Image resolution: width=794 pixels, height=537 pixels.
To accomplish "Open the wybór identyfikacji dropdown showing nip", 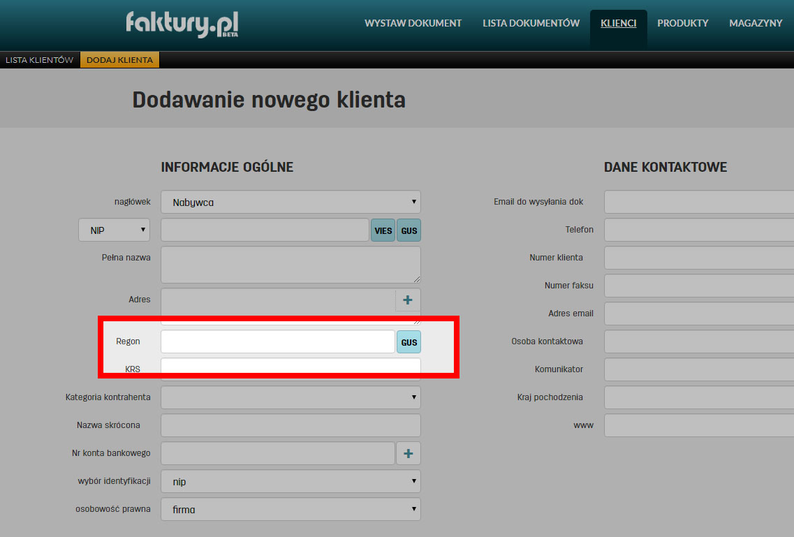I will 290,481.
